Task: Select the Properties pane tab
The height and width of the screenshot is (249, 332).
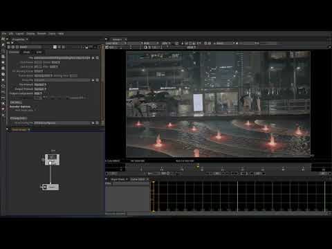Action: (x=19, y=39)
